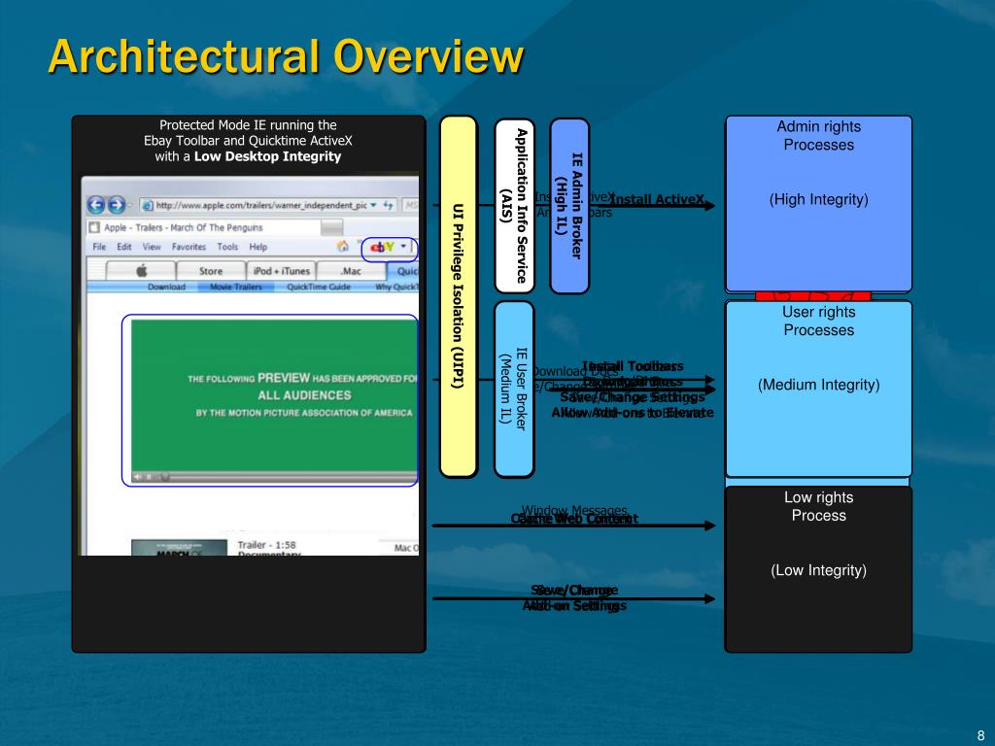Viewport: 995px width, 746px height.
Task: Click the IE Back arrow button
Action: tap(96, 205)
